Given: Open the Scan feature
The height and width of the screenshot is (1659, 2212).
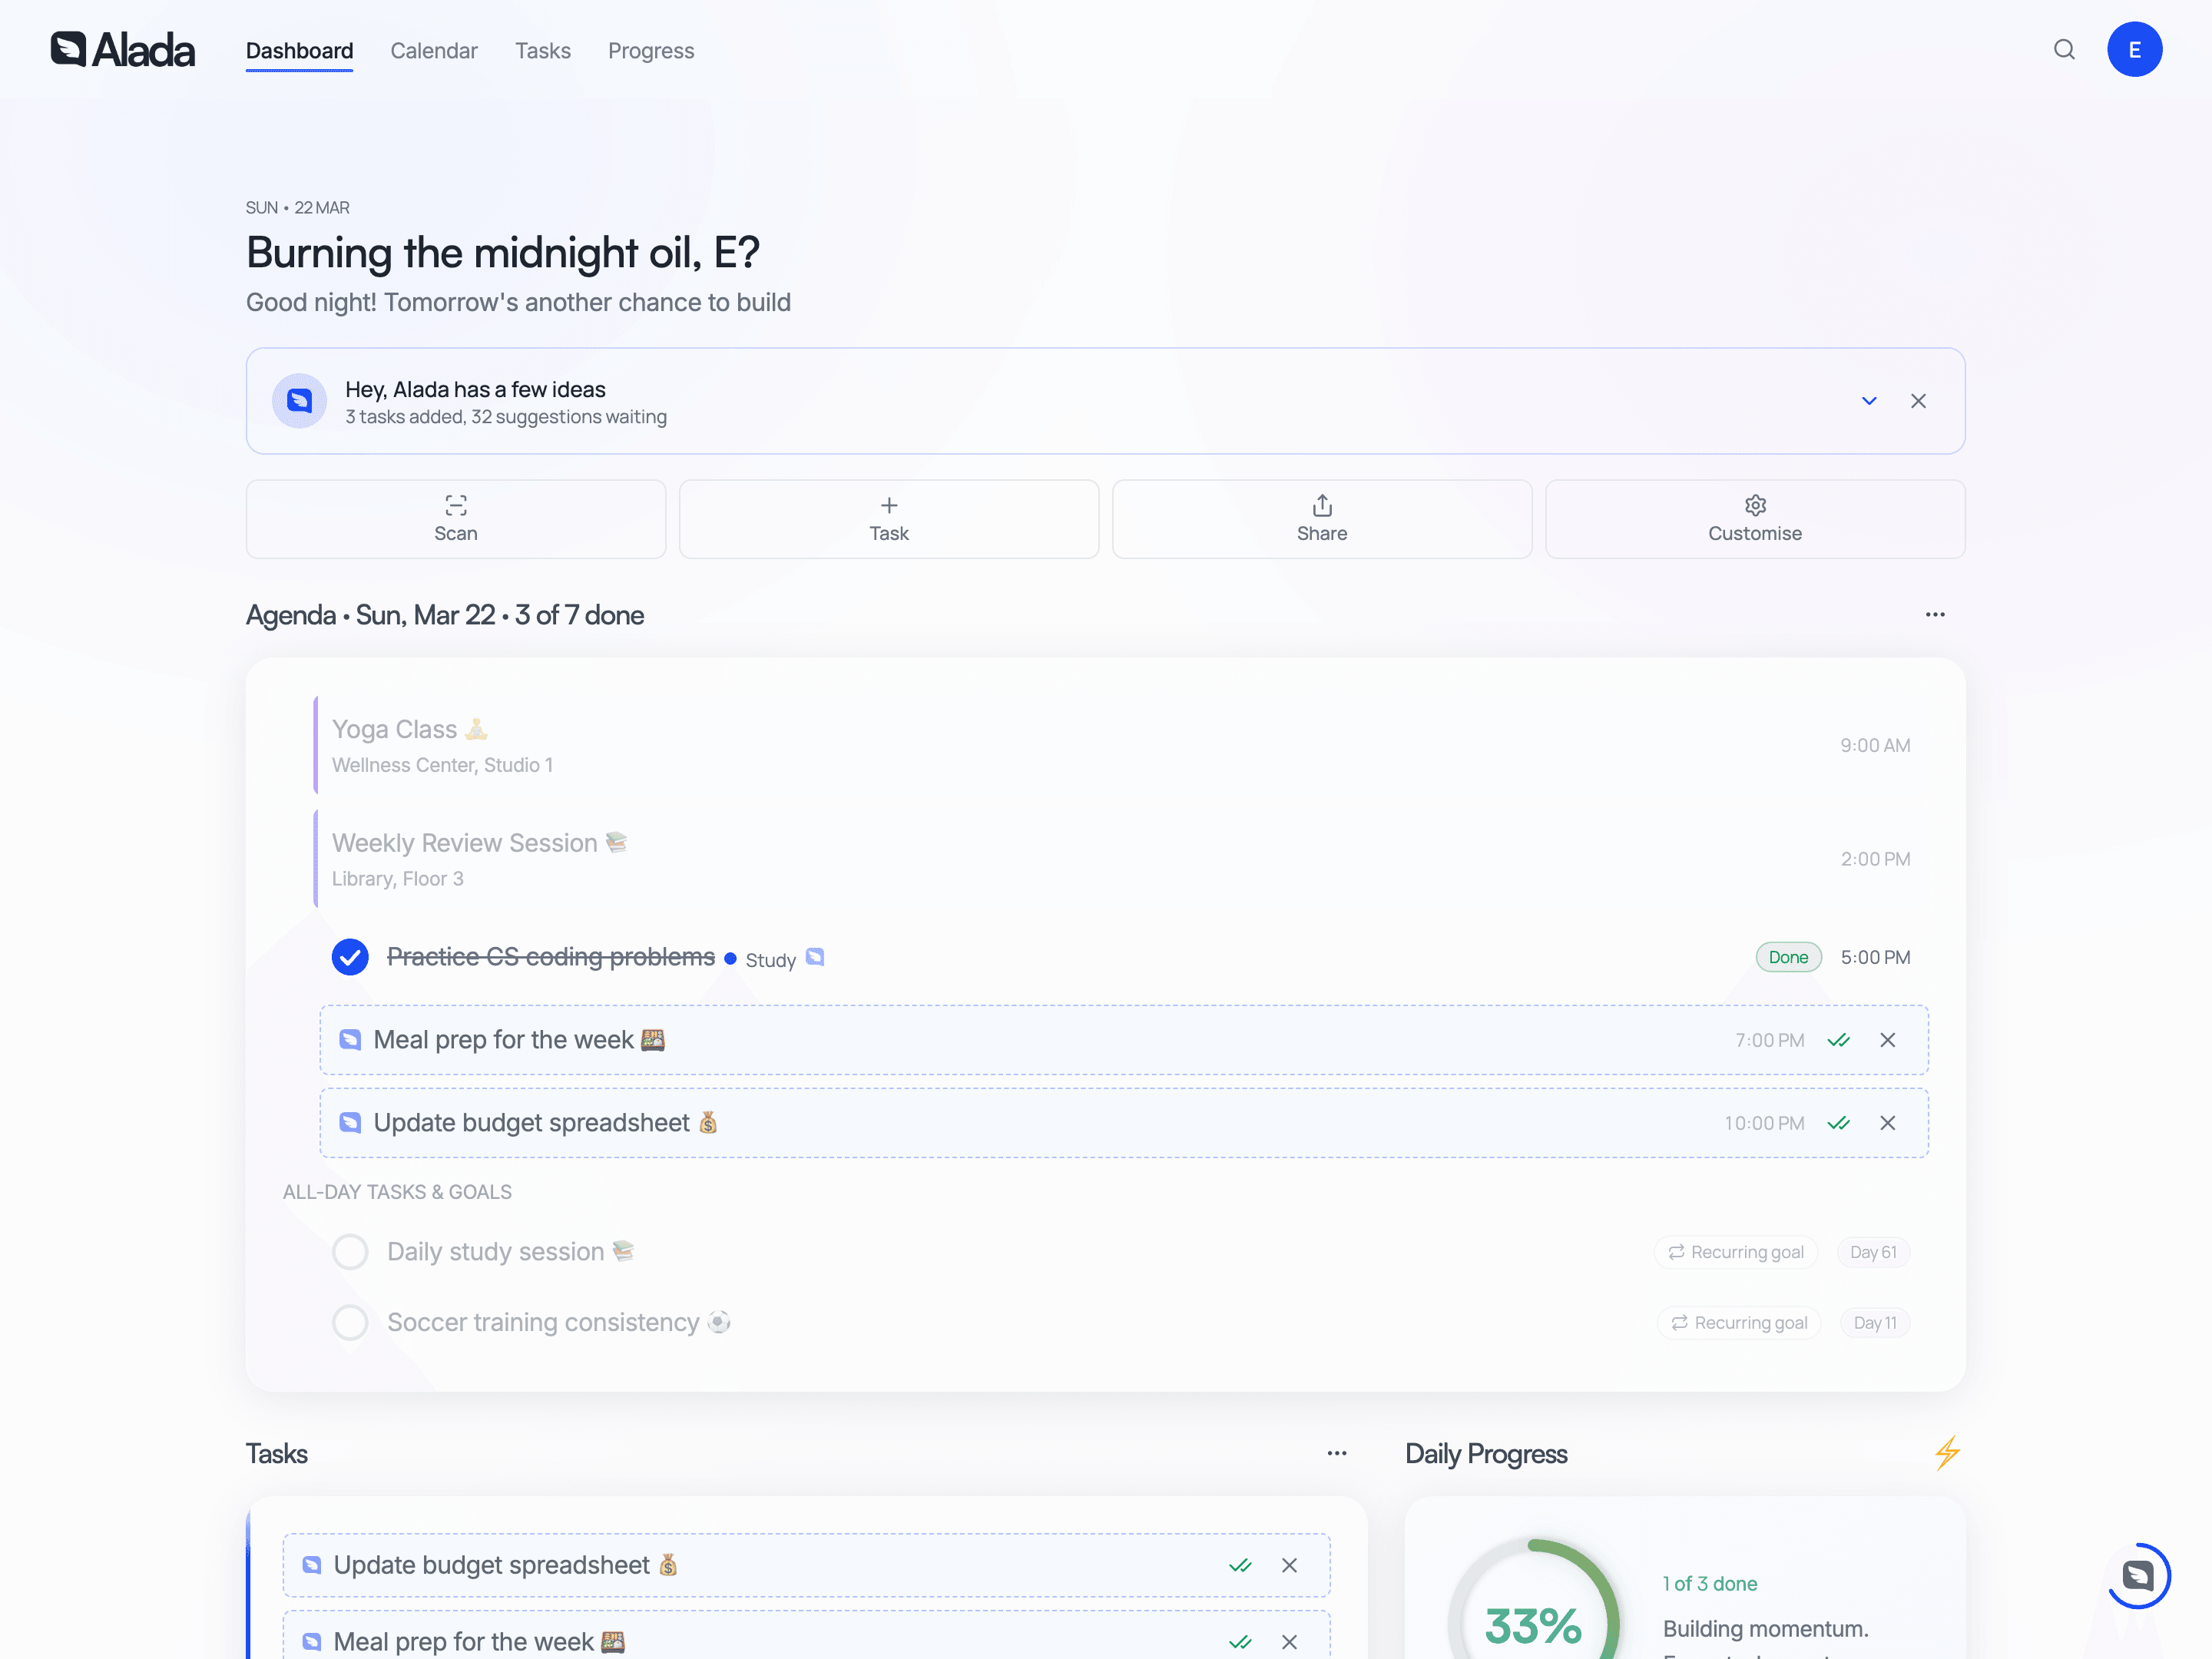Looking at the screenshot, I should pyautogui.click(x=455, y=518).
